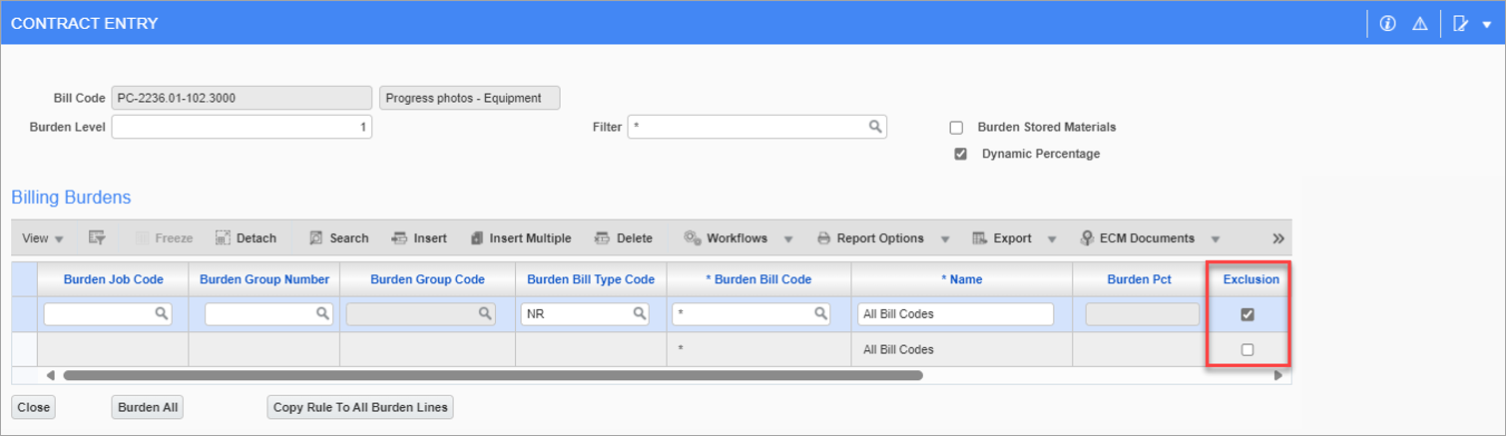The height and width of the screenshot is (436, 1506).
Task: Check Exclusion checkbox in second row
Action: pos(1247,349)
